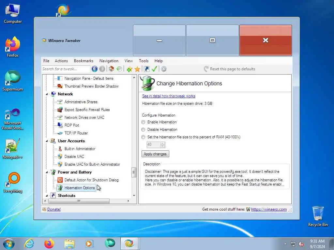
Task: Launch Internet Explorer from the taskbar
Action: click(x=29, y=243)
